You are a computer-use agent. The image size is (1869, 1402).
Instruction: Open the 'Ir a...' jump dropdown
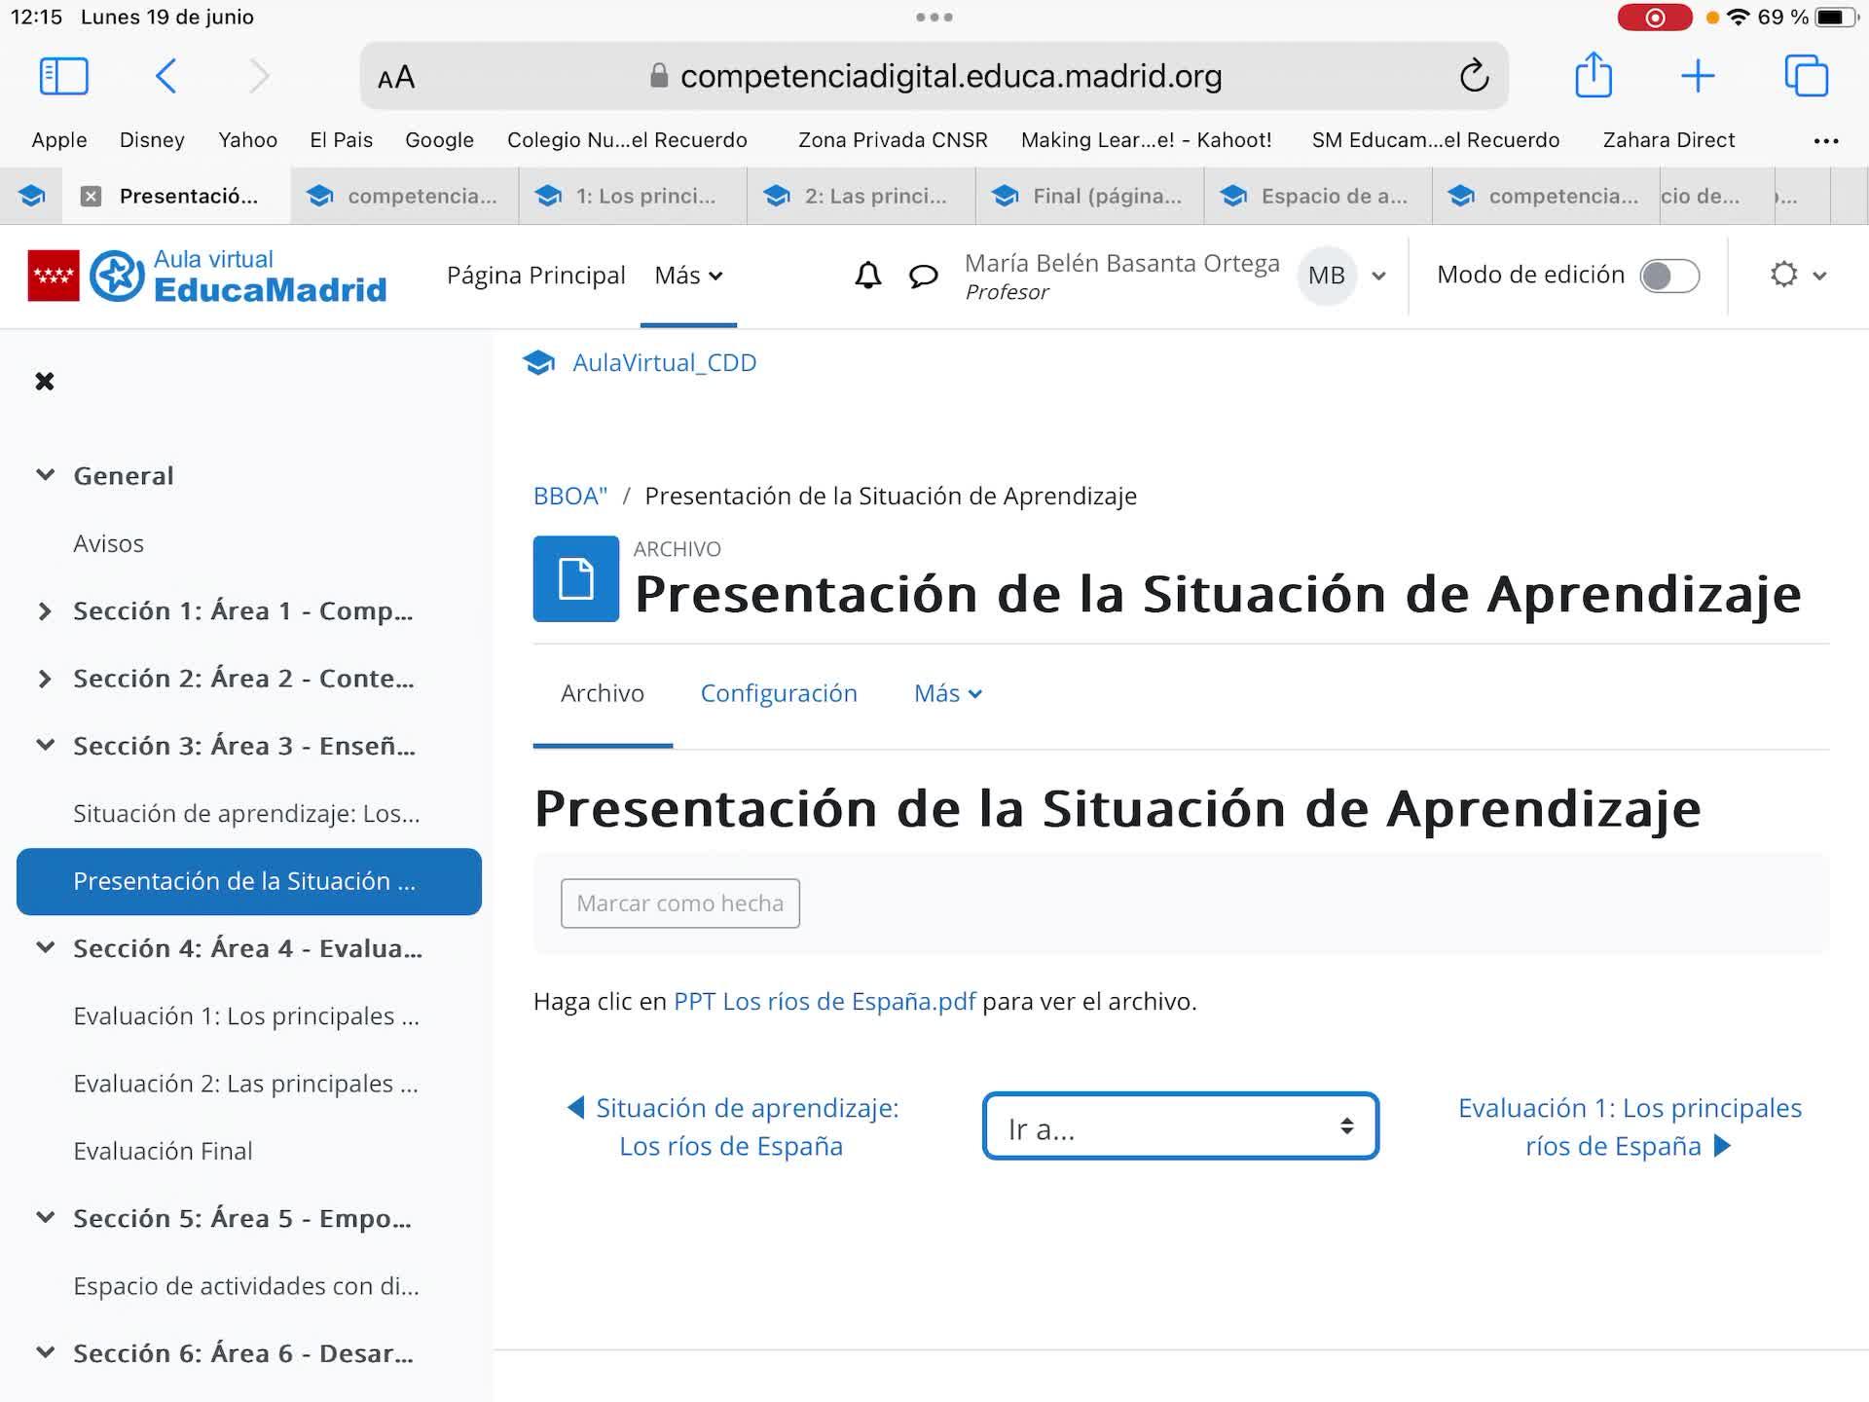pos(1180,1126)
